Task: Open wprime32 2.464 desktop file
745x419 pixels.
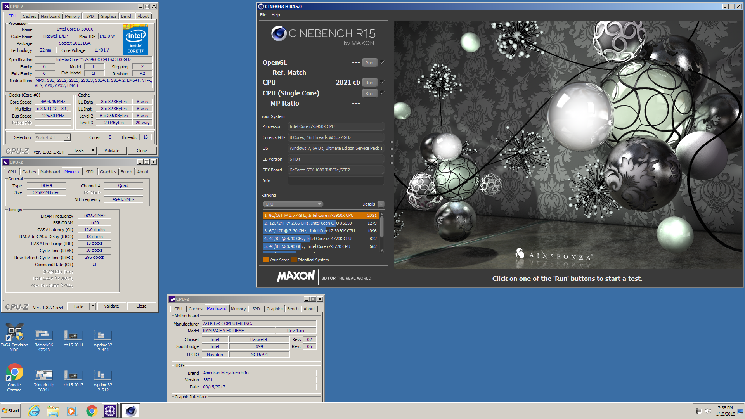Action: click(103, 340)
